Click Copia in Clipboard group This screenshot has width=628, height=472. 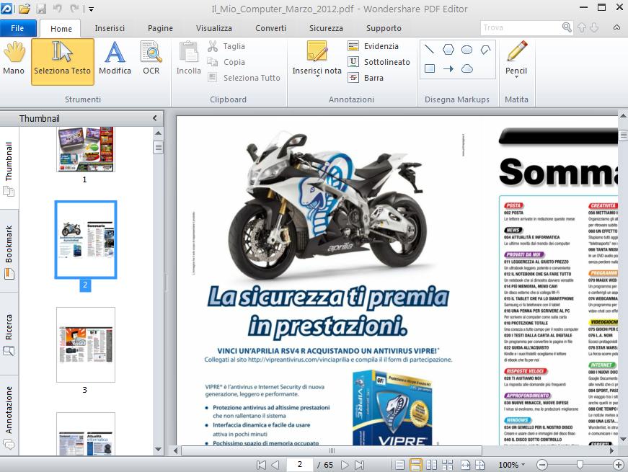pos(226,62)
